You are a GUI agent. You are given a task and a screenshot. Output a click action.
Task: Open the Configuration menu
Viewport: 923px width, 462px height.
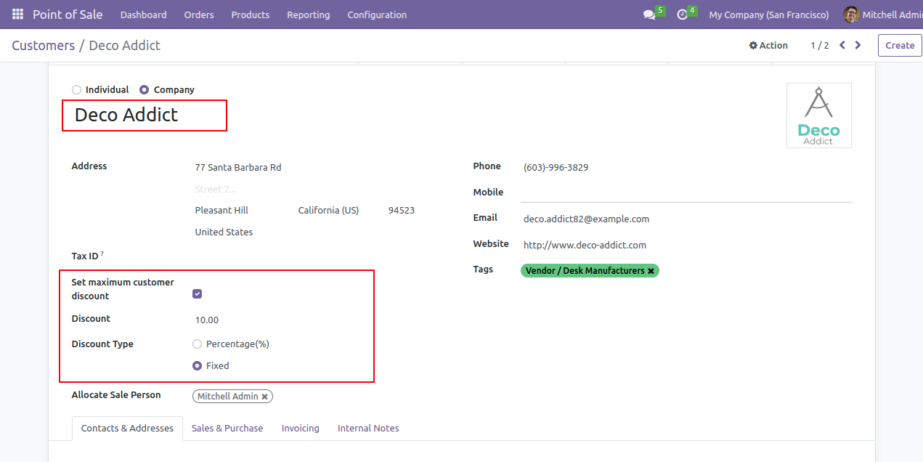(377, 15)
